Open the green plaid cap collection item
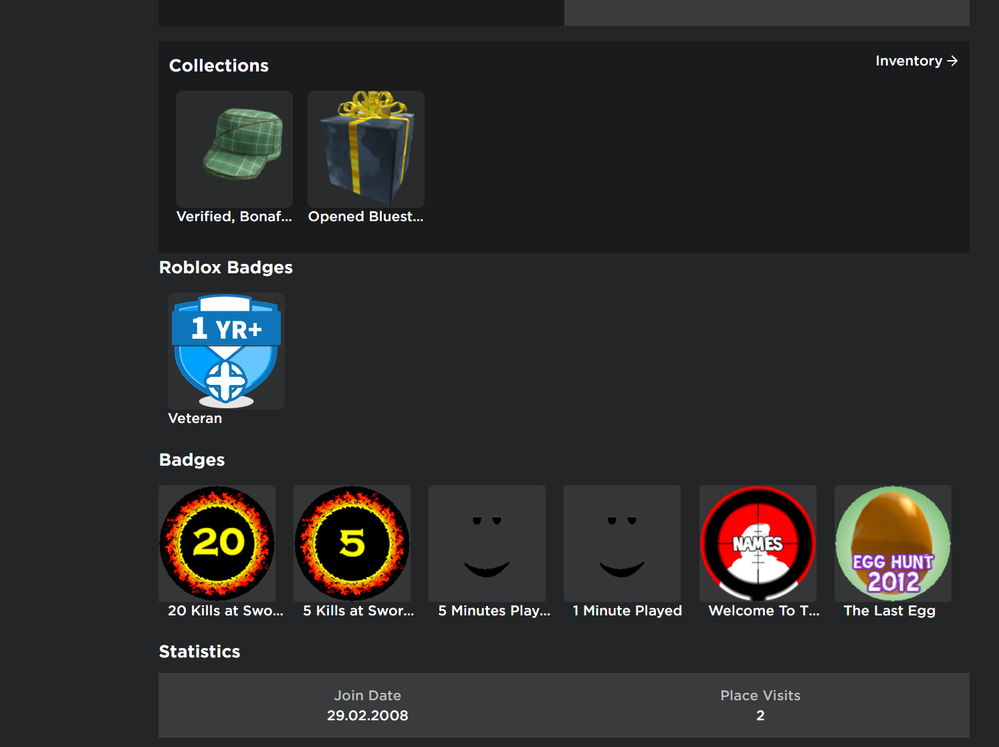999x747 pixels. 234,149
